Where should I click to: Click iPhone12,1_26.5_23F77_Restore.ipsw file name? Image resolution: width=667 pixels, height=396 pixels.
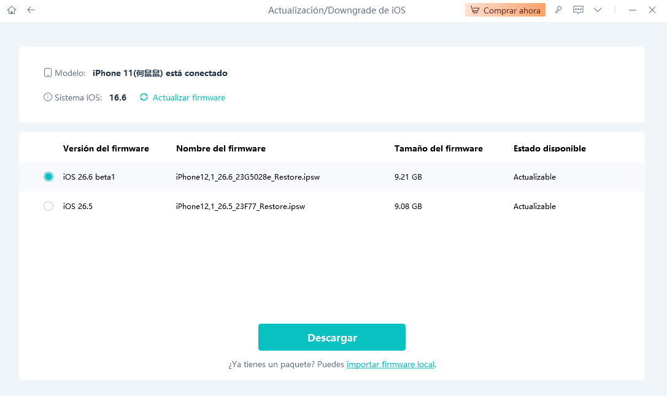(241, 207)
